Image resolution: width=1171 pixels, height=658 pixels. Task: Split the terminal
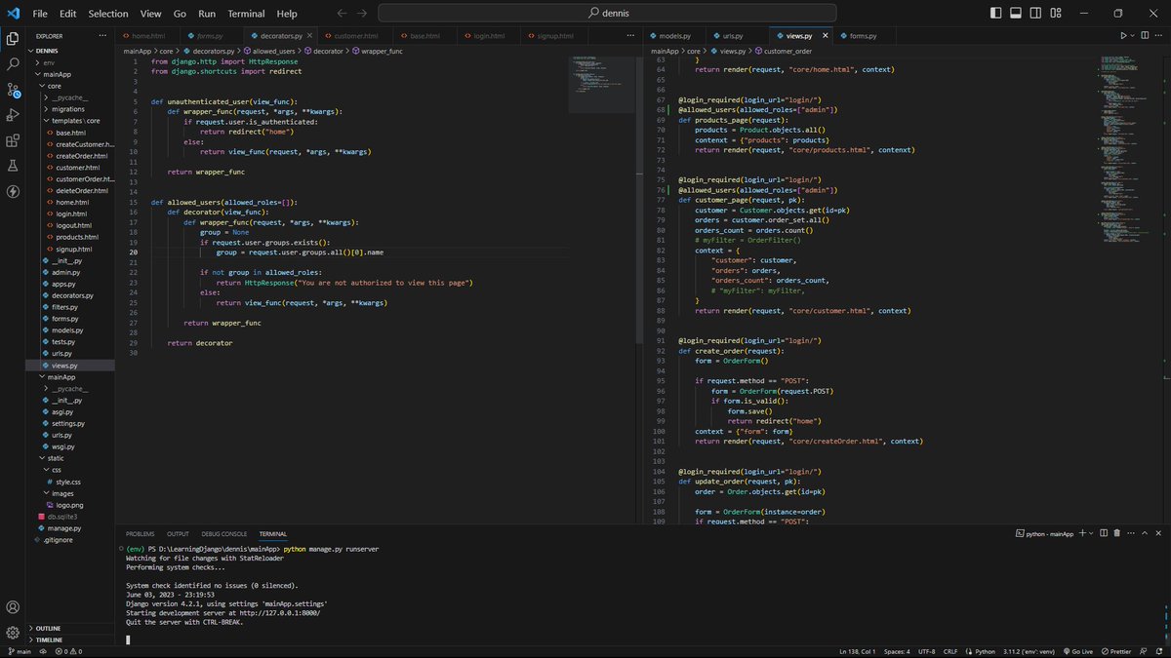pos(1103,534)
